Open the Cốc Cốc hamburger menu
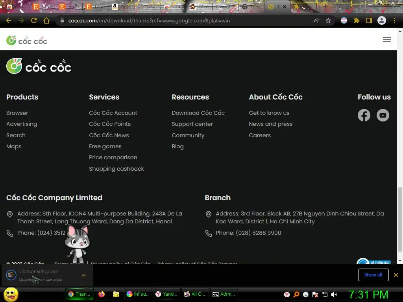The image size is (403, 302). 387,39
